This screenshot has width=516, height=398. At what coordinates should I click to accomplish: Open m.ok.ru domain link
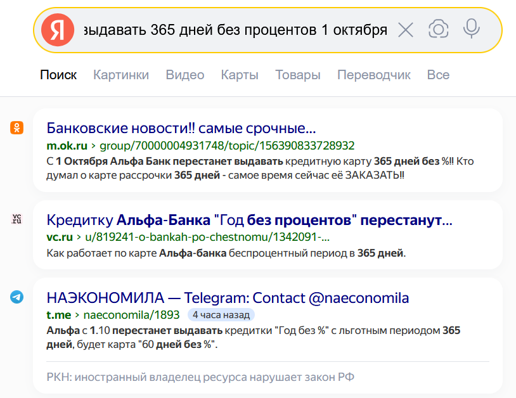(x=67, y=145)
